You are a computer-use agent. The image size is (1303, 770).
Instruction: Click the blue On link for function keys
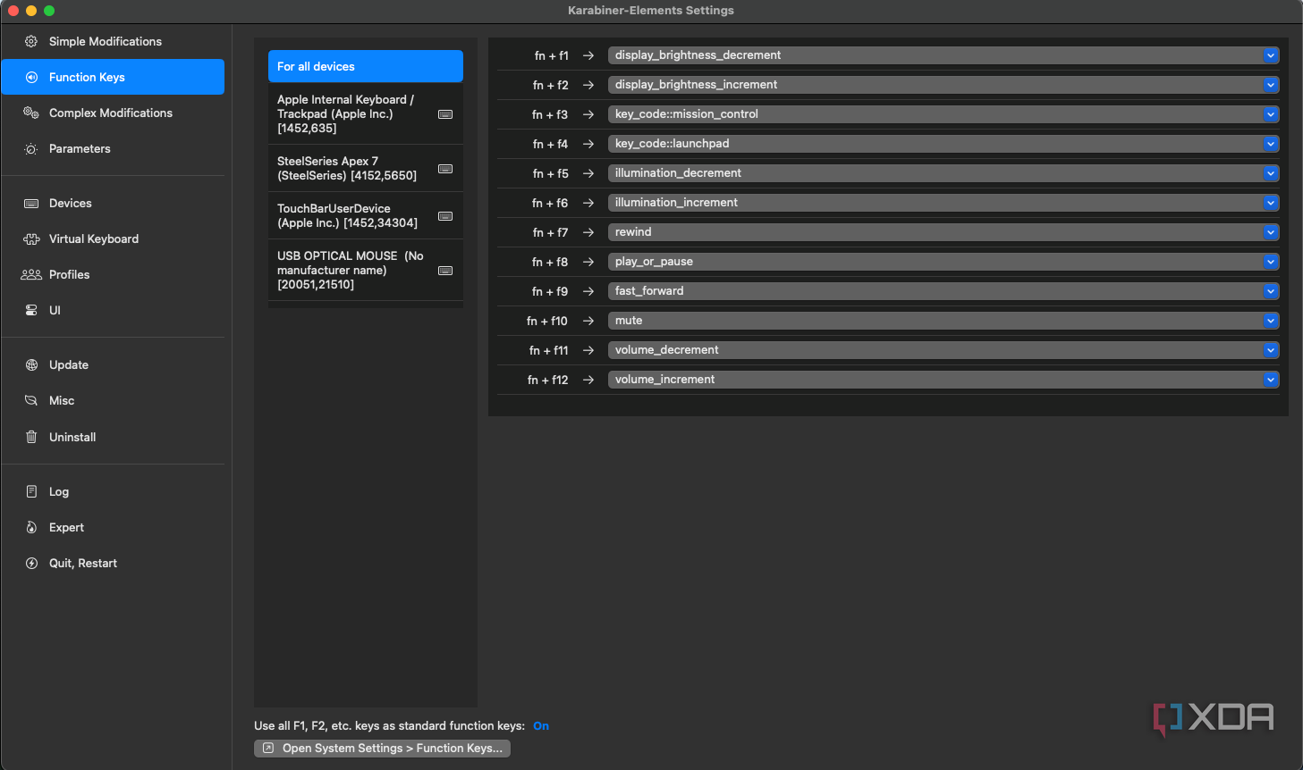[x=541, y=726]
